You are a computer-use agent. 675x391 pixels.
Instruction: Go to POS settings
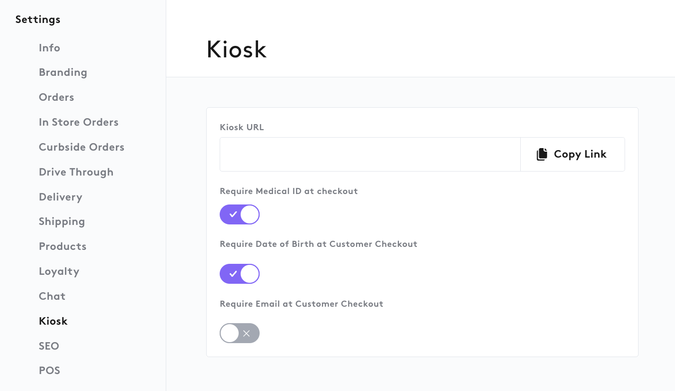[49, 371]
